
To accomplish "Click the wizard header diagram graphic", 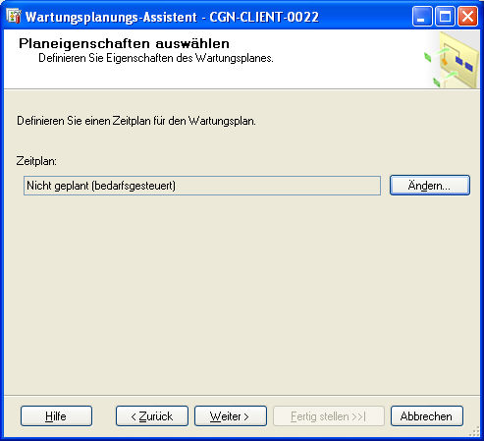I will [452, 59].
